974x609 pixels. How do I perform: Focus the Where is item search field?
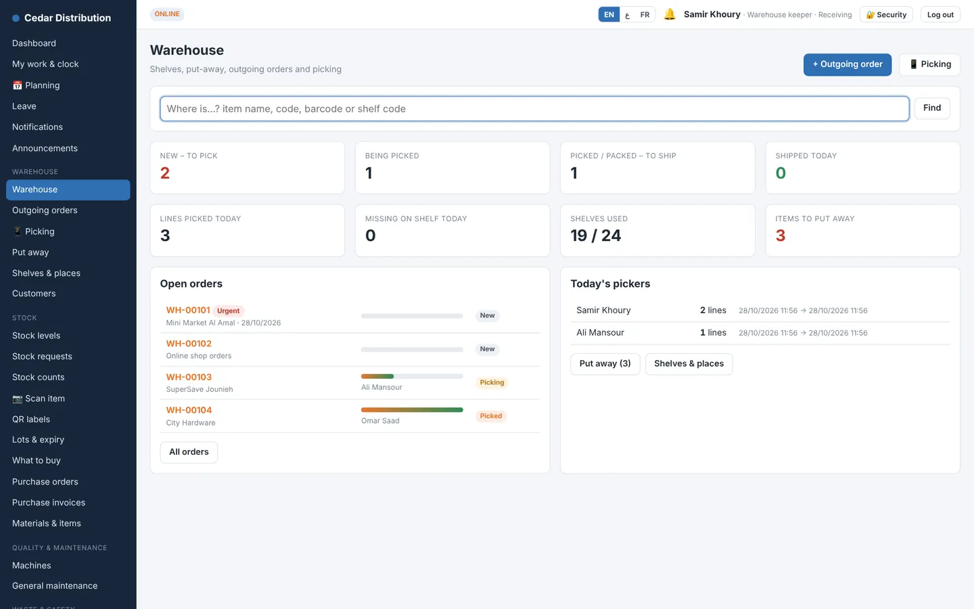pyautogui.click(x=534, y=108)
